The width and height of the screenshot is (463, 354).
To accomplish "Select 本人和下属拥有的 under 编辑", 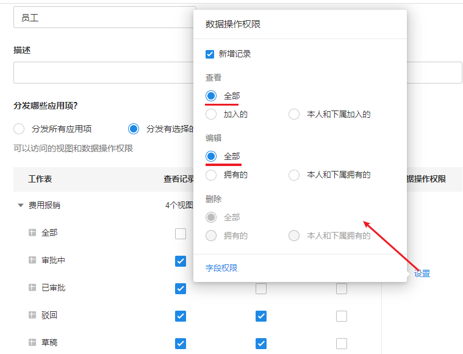I will (x=294, y=175).
